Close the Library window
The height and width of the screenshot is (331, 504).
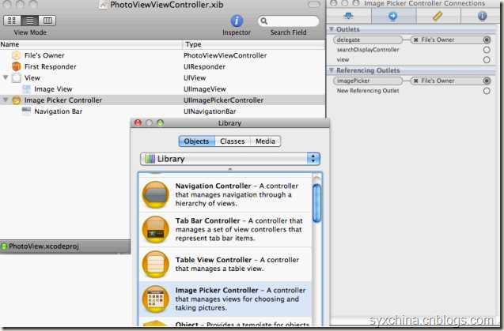click(138, 123)
